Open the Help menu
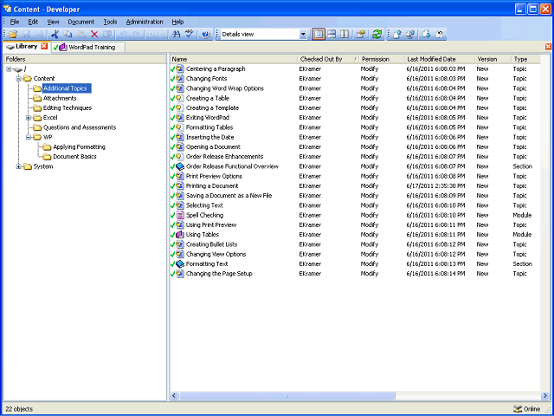 pos(177,22)
